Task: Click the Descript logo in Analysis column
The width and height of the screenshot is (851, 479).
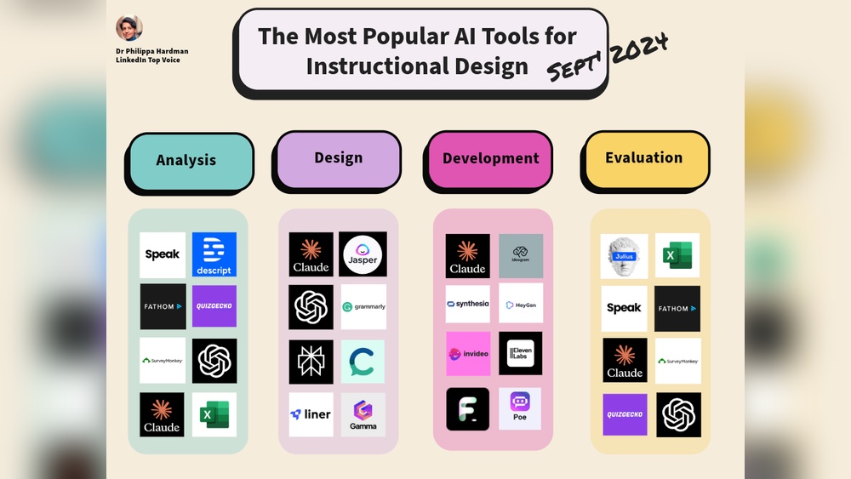Action: click(x=214, y=254)
